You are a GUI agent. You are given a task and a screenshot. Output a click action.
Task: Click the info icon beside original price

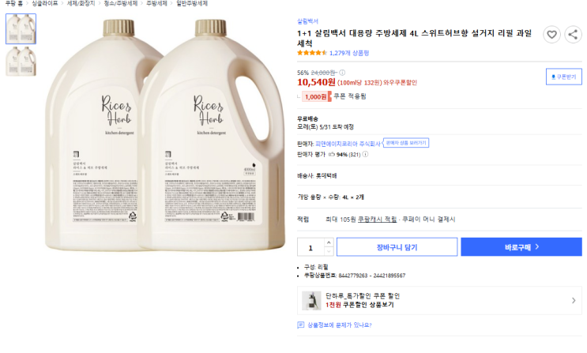coord(342,72)
